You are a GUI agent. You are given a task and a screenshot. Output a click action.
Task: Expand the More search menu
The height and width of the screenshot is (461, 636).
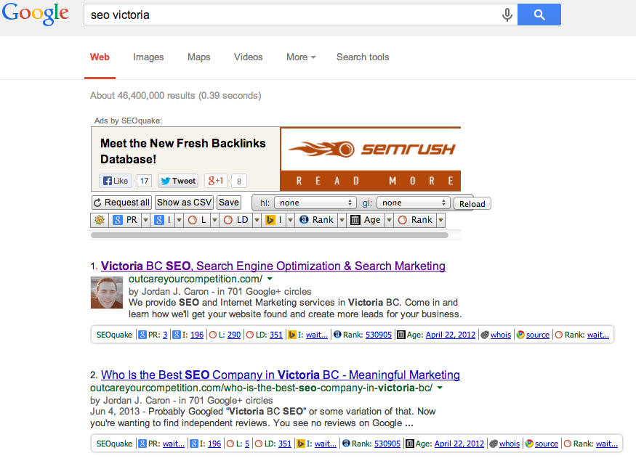click(x=301, y=57)
